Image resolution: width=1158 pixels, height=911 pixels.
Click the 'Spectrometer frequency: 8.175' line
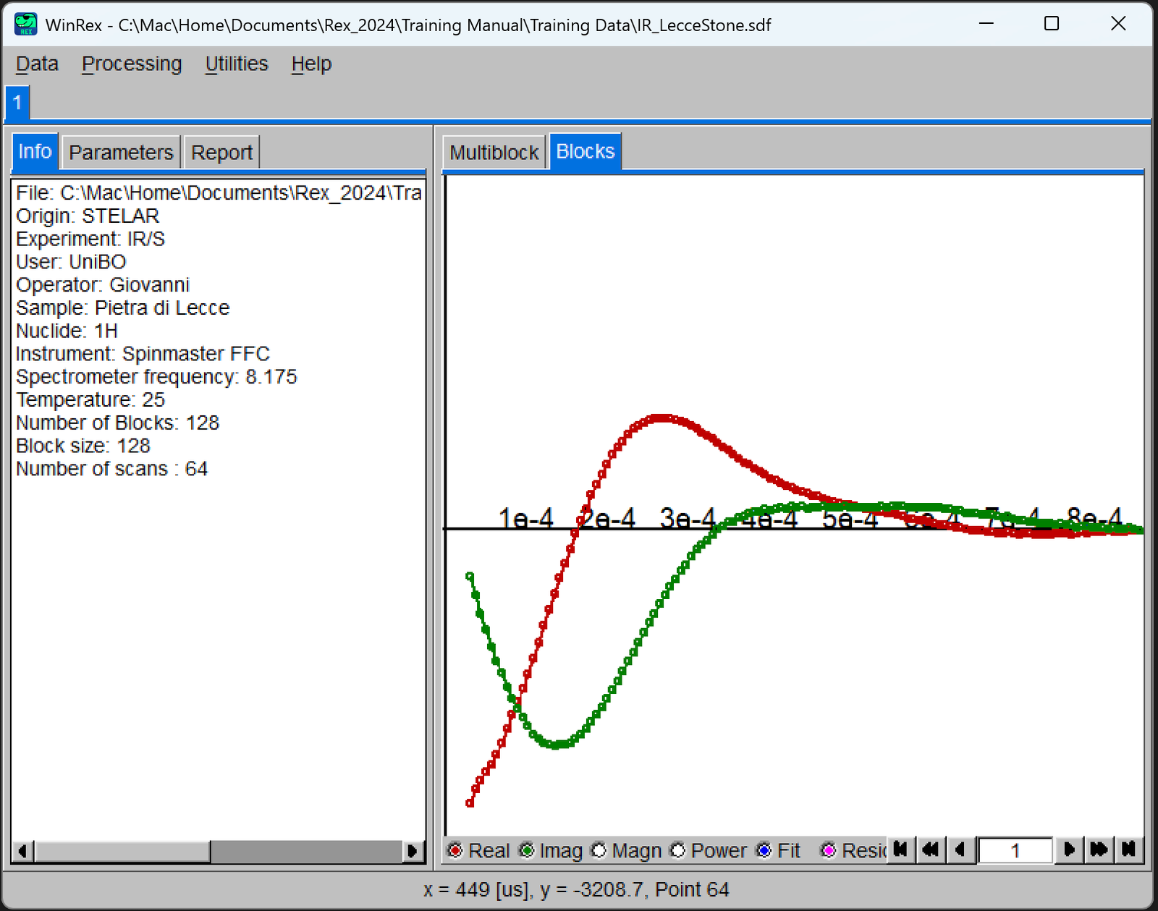[156, 377]
